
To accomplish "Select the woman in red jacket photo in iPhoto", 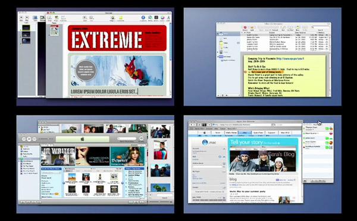I will pos(160,150).
